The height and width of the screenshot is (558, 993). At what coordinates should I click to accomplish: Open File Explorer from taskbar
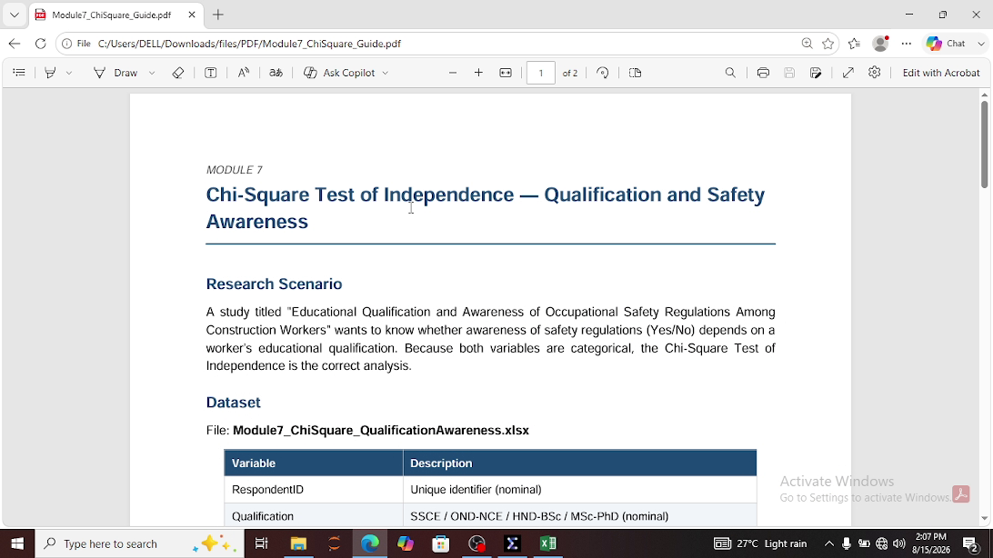coord(298,543)
